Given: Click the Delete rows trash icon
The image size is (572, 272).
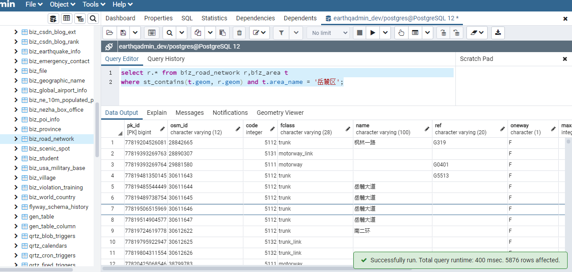Looking at the screenshot, I should click(x=239, y=33).
